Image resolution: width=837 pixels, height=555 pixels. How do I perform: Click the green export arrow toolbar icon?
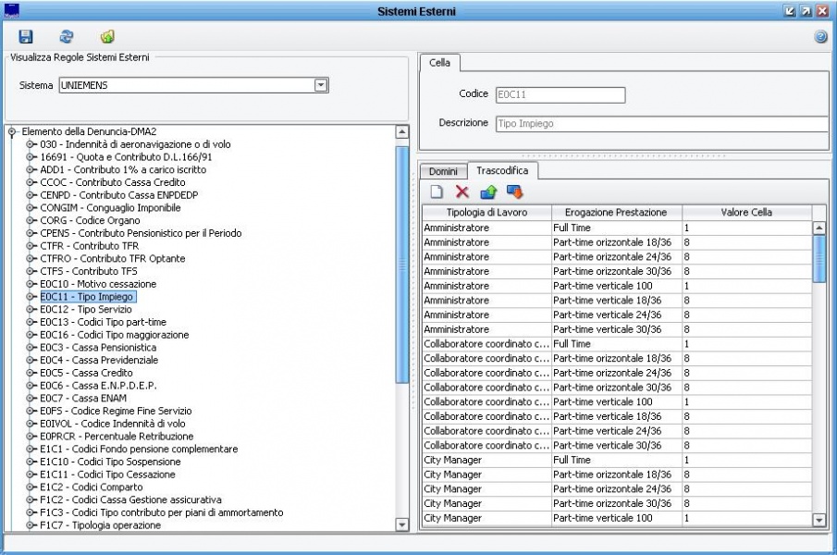pos(107,37)
